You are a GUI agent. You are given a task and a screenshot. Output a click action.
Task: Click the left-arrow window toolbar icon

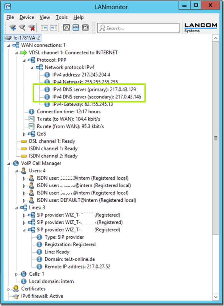[44, 28]
